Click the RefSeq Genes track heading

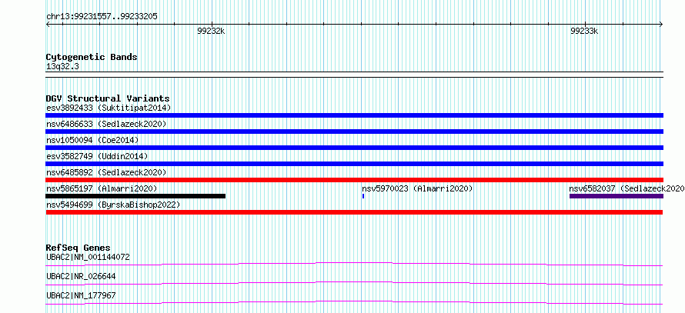pyautogui.click(x=78, y=248)
